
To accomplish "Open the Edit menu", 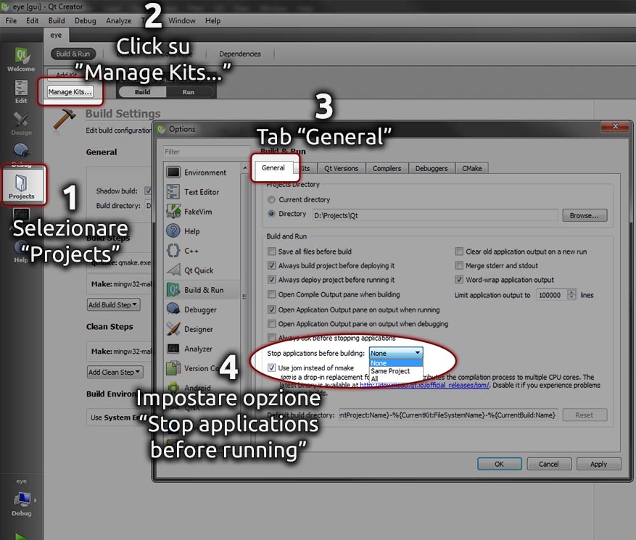I will [x=32, y=21].
